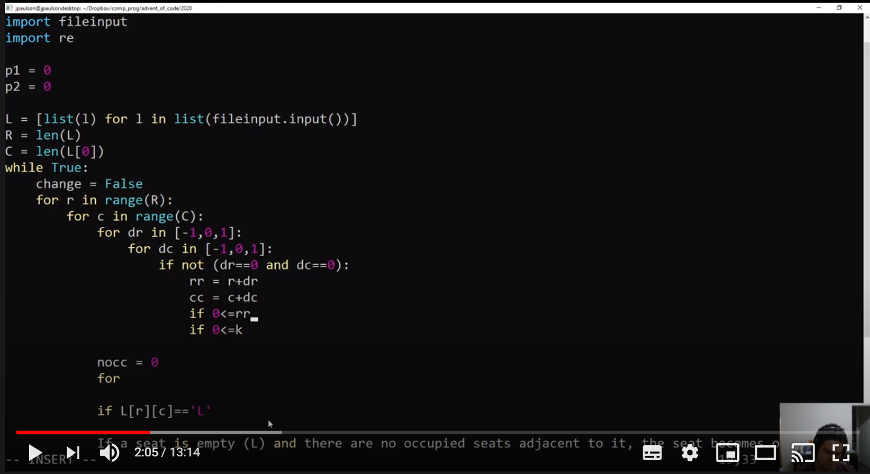Click the line 'while True:'

[x=47, y=168]
